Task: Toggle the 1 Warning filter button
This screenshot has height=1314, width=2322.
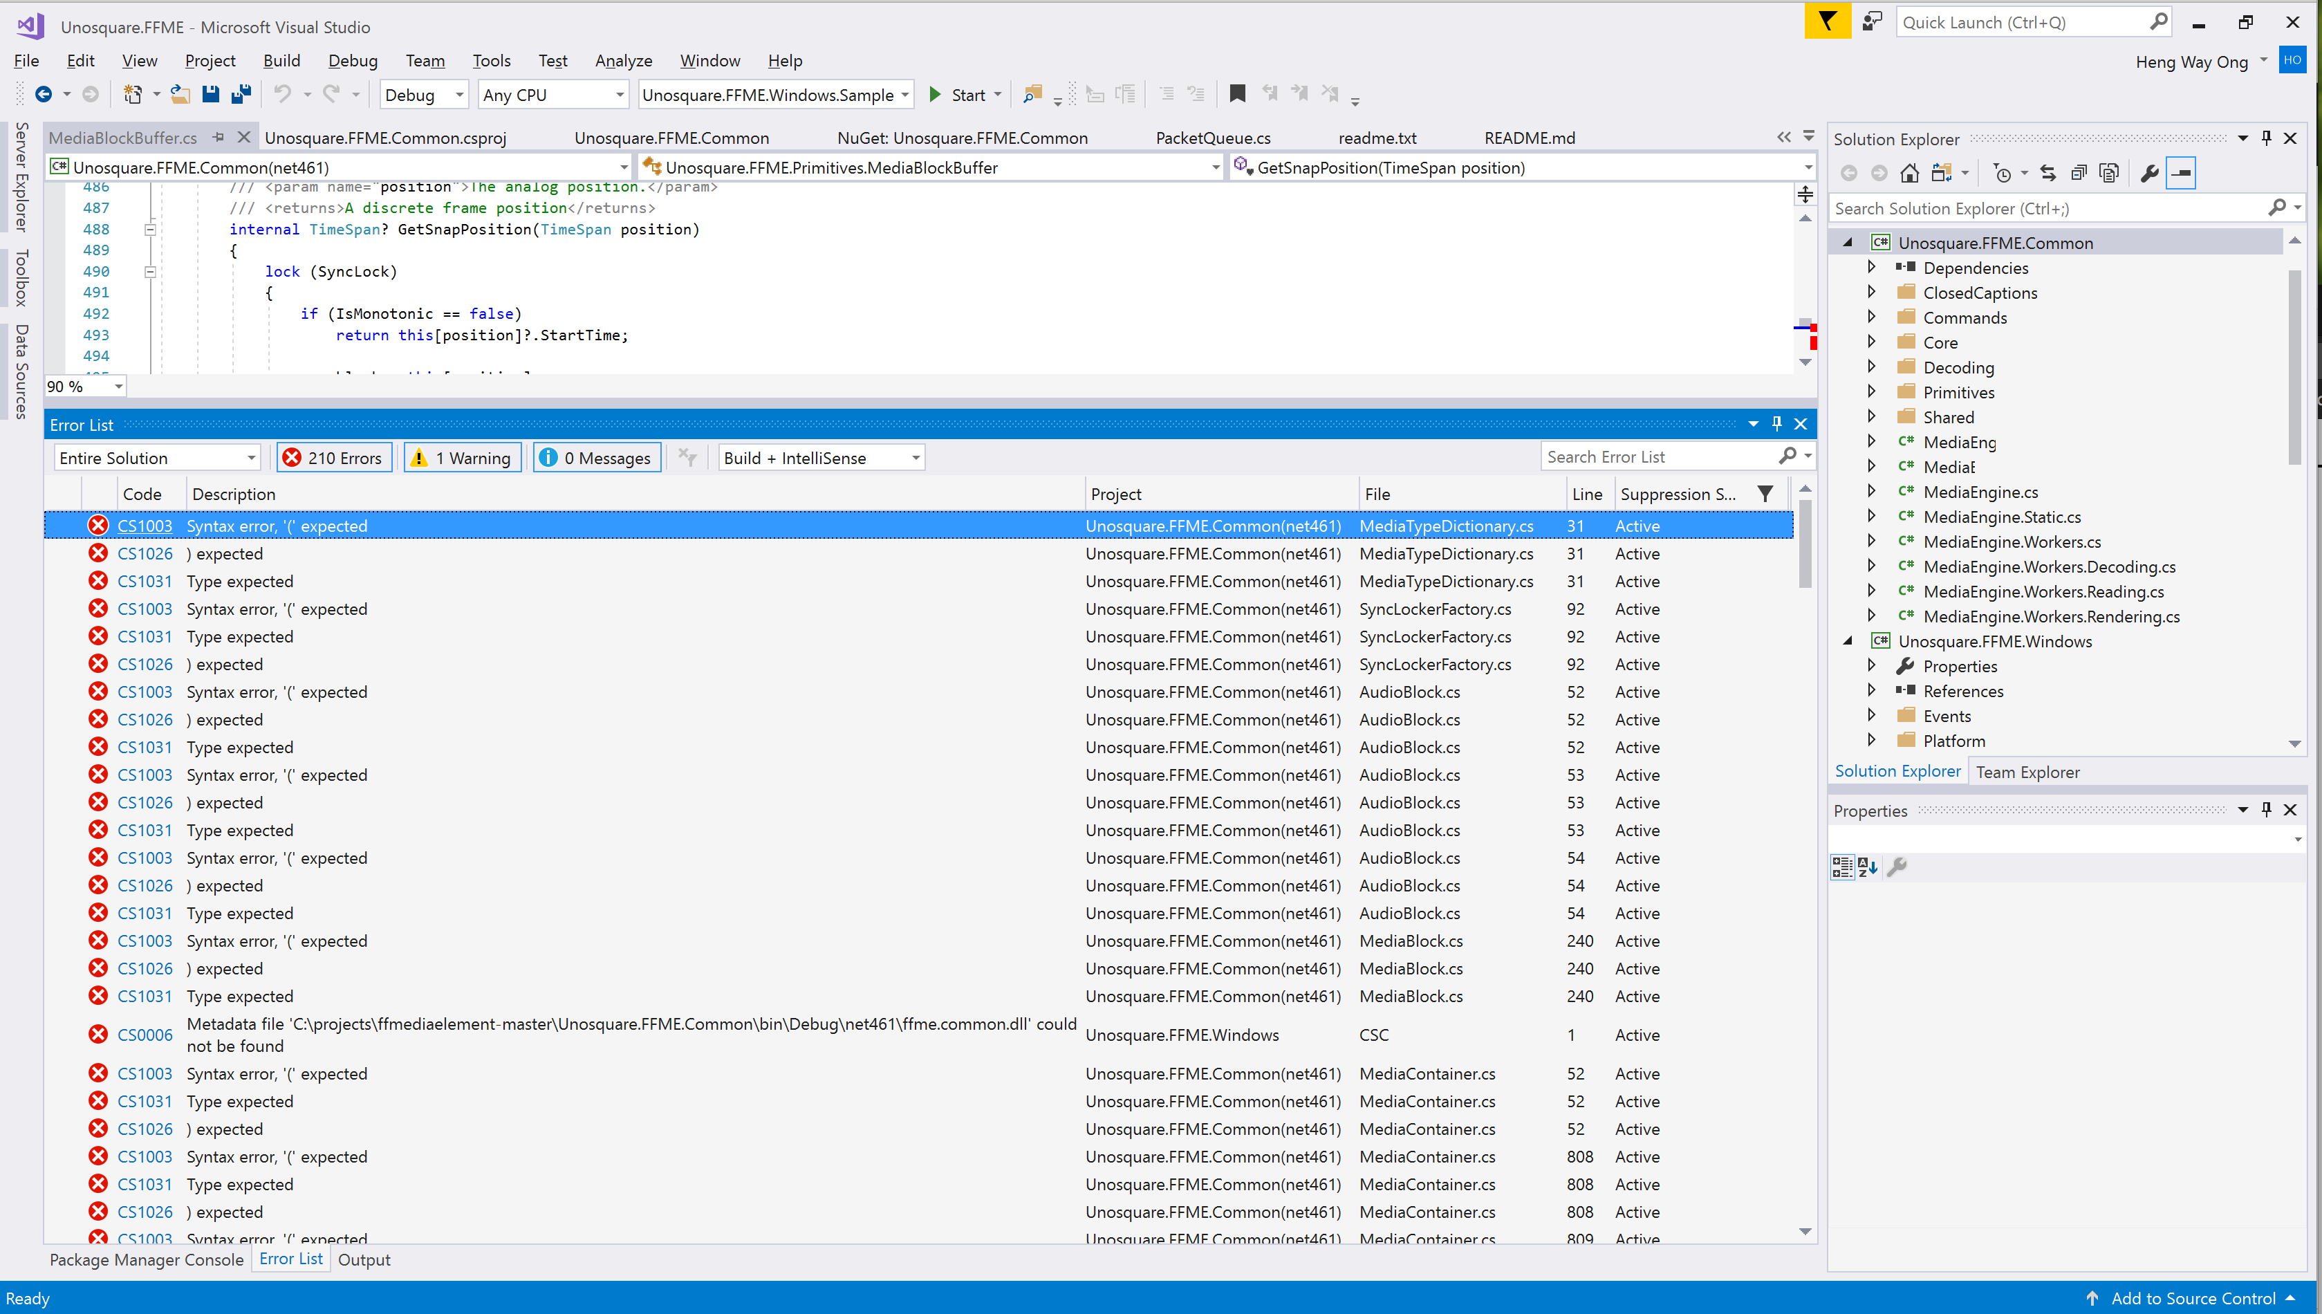Action: (x=462, y=458)
